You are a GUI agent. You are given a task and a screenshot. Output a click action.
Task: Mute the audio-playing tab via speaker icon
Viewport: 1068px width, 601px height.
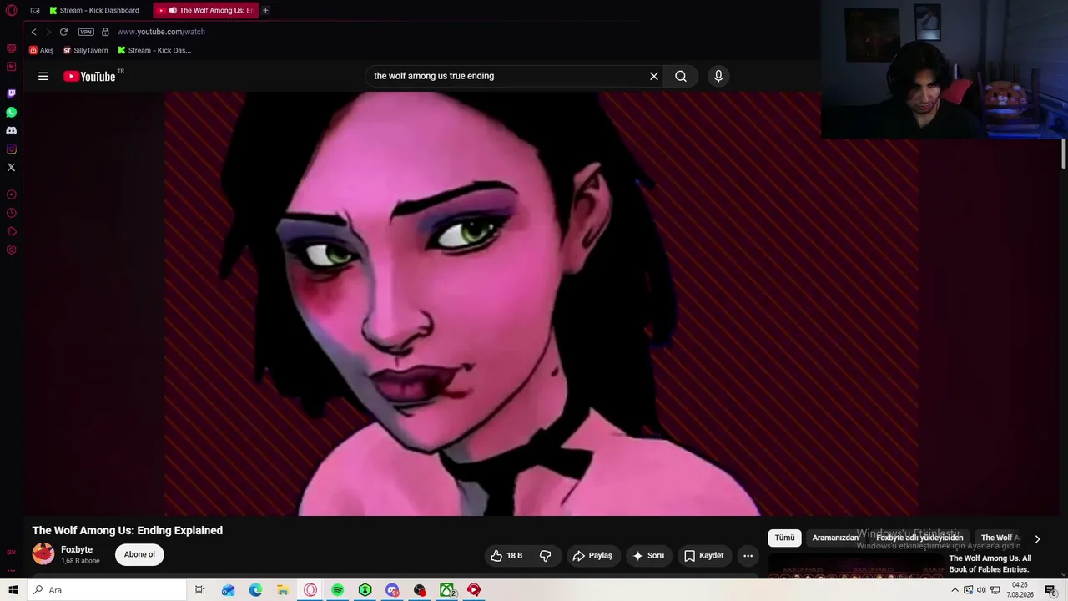click(x=173, y=11)
